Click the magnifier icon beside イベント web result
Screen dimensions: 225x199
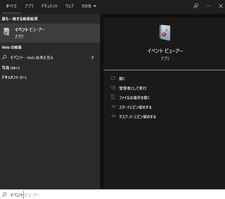[x=4, y=57]
